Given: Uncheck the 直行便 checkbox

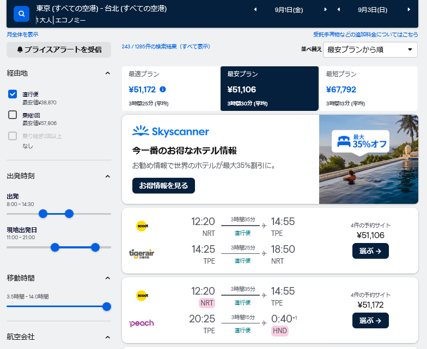Looking at the screenshot, I should pyautogui.click(x=13, y=94).
